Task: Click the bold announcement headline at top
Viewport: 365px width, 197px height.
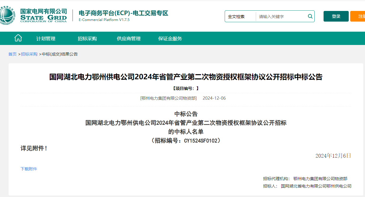Action: tap(186, 77)
